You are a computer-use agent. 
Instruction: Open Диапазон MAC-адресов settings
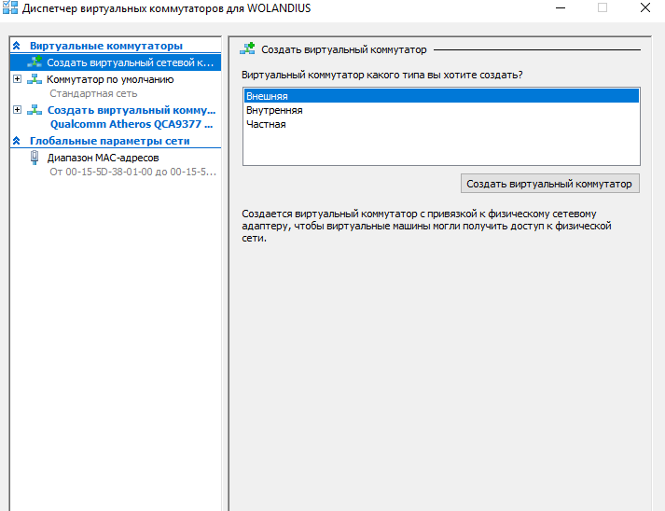pos(103,158)
